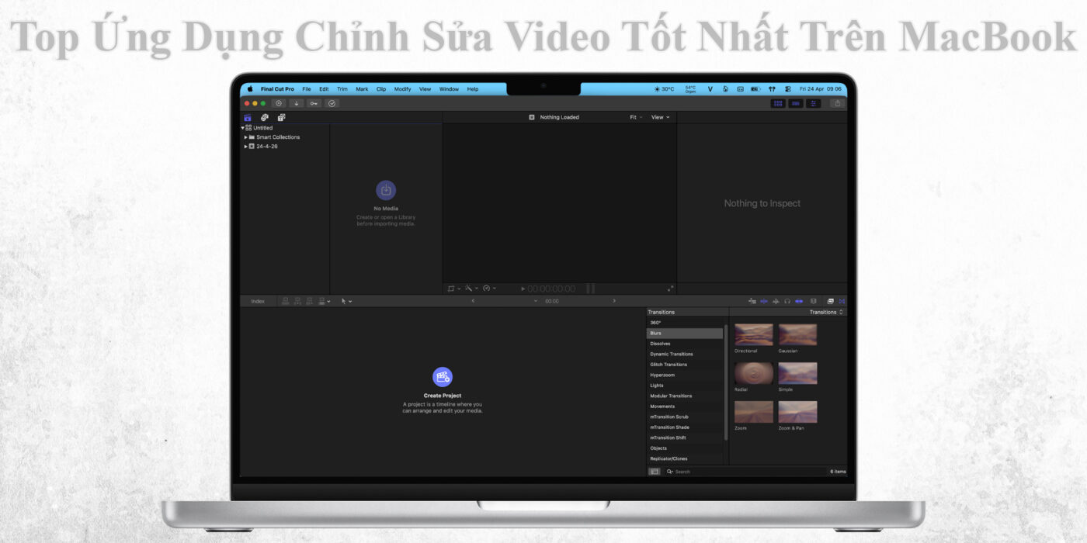
Task: Toggle the Inspector panel visibility button
Action: (814, 103)
